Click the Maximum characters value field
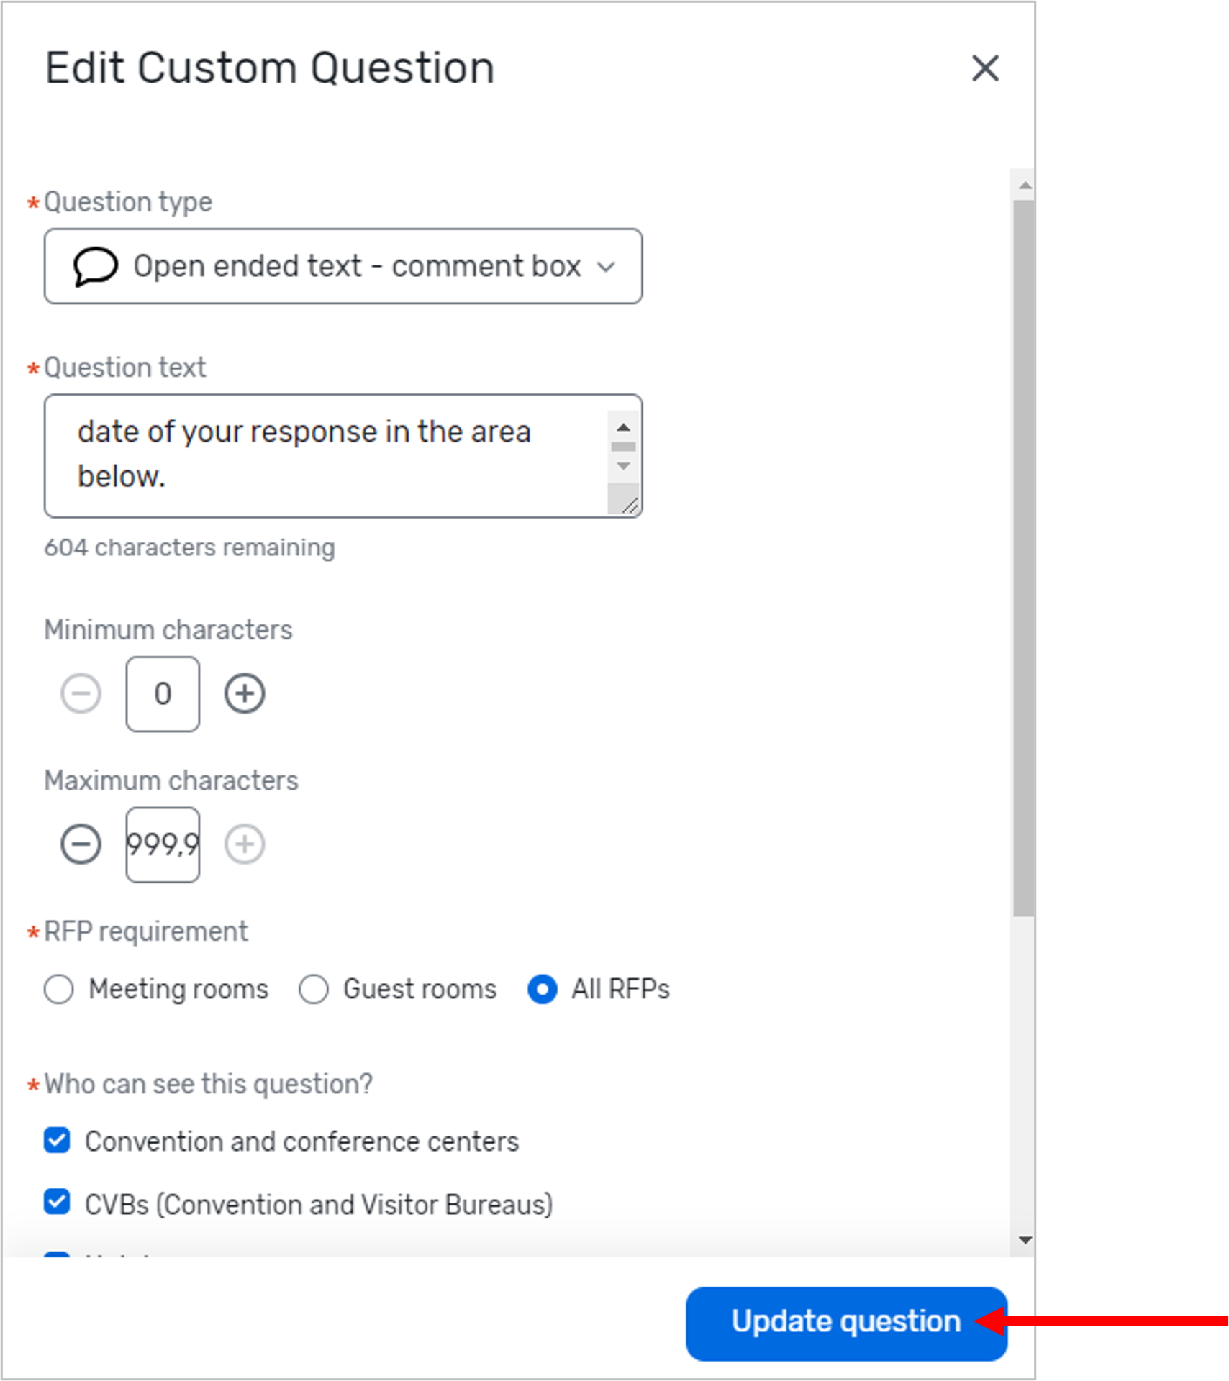Viewport: 1229px width, 1381px height. tap(162, 844)
